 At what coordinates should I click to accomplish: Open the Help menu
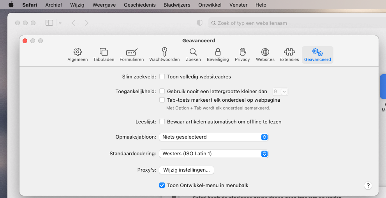coord(261,5)
